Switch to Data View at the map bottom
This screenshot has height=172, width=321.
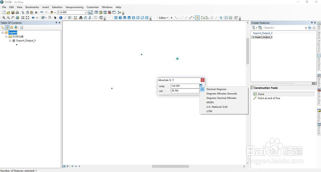click(64, 166)
